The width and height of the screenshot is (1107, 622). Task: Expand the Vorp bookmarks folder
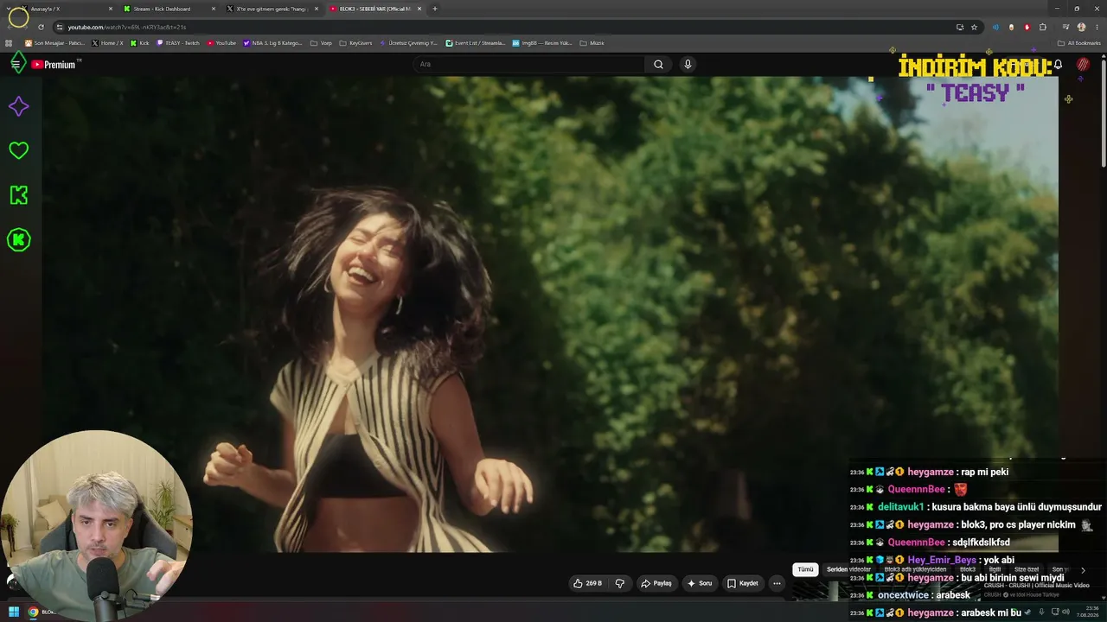click(321, 42)
